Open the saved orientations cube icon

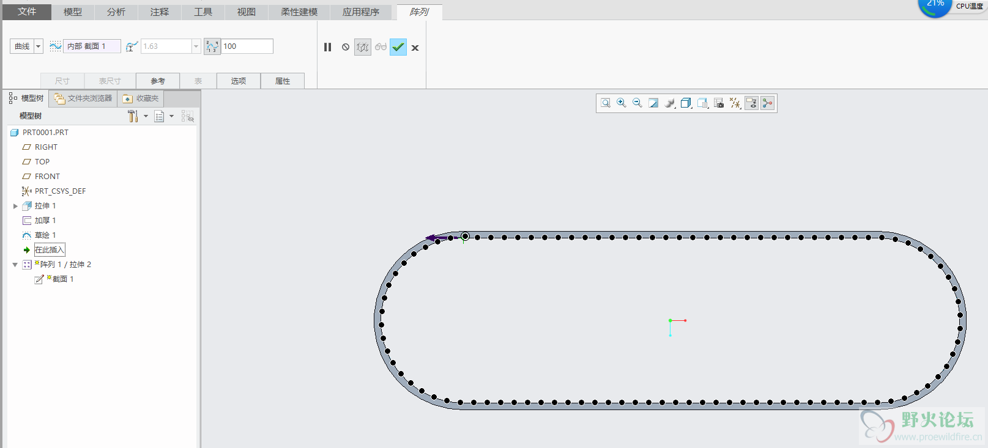(686, 103)
